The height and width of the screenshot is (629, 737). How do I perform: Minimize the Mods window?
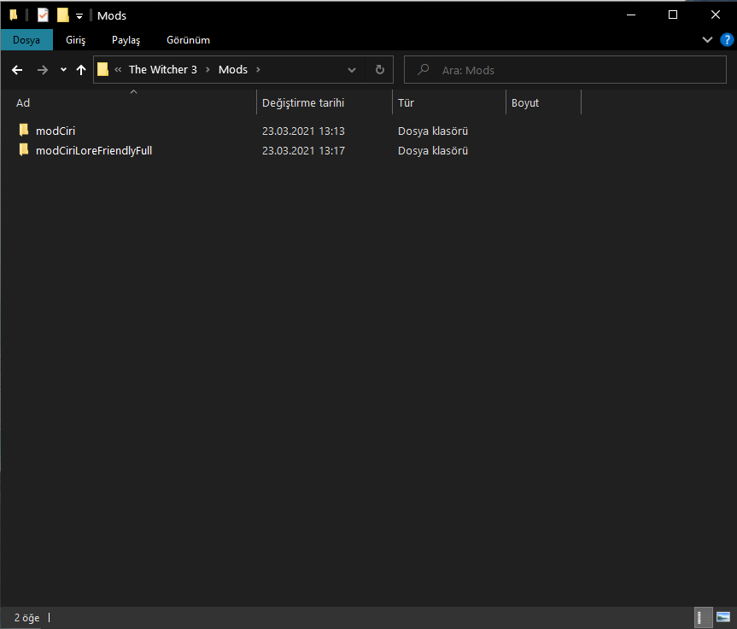click(631, 15)
